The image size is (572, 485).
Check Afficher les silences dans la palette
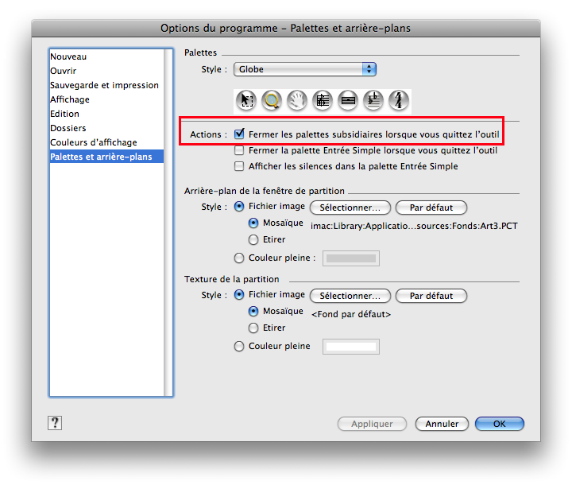[239, 166]
